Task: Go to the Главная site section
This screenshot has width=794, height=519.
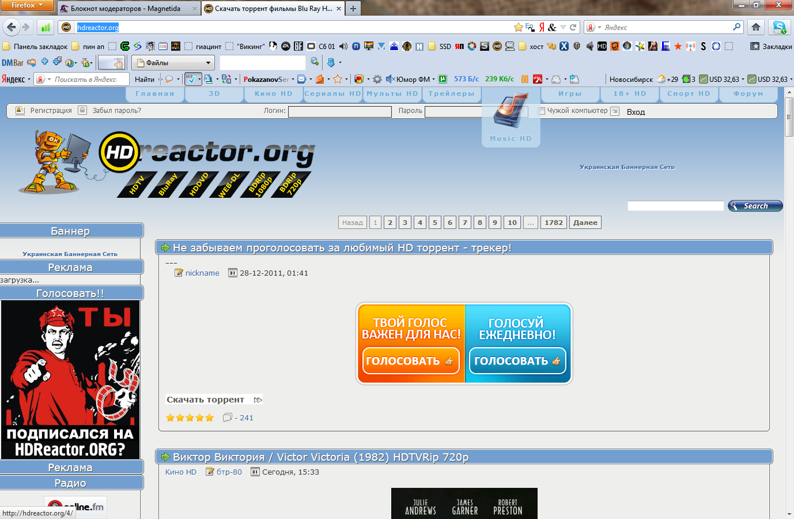Action: coord(155,93)
